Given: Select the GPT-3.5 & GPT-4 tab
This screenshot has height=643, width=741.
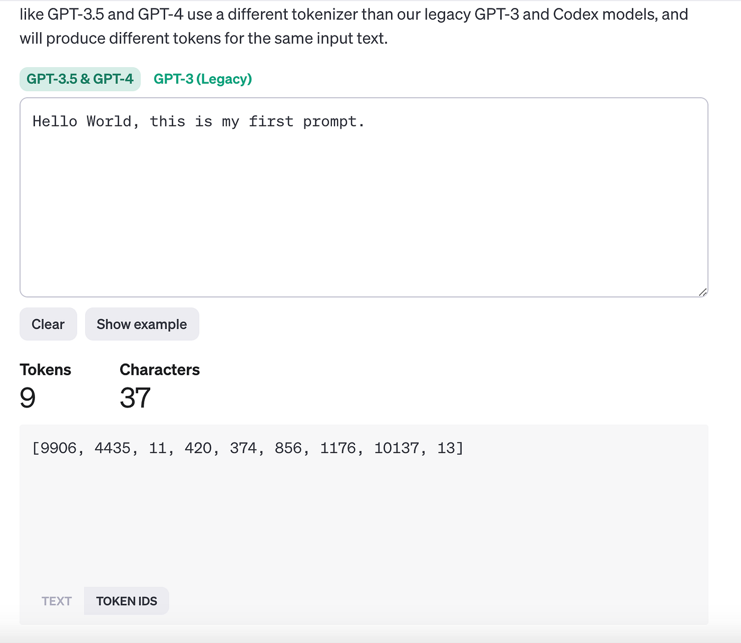Looking at the screenshot, I should pyautogui.click(x=80, y=79).
